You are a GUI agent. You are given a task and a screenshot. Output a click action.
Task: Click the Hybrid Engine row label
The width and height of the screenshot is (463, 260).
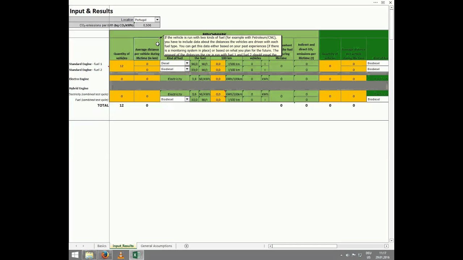coord(78,88)
